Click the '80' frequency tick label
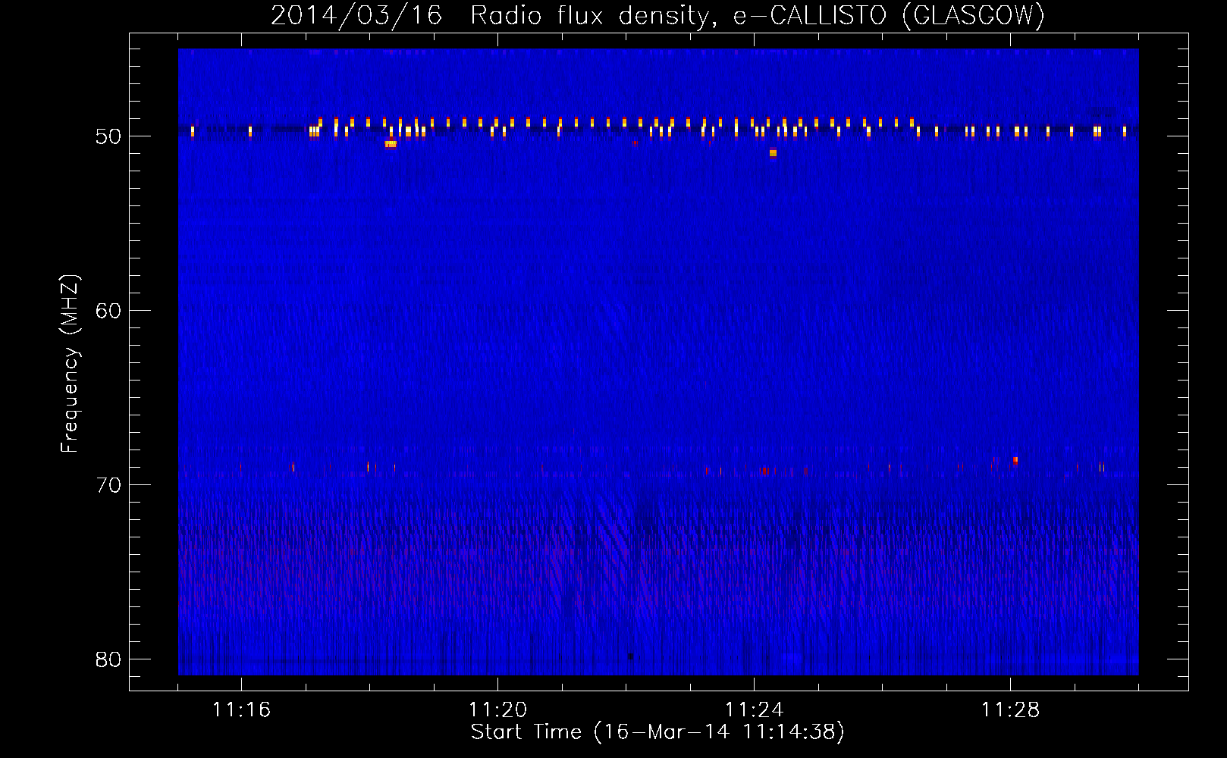 (108, 659)
